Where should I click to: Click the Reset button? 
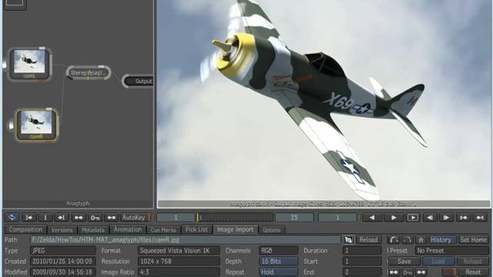(x=473, y=272)
